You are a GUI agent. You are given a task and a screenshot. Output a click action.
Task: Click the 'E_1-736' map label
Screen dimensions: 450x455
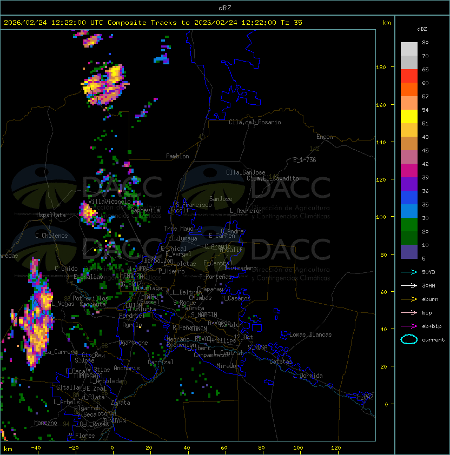(x=305, y=160)
